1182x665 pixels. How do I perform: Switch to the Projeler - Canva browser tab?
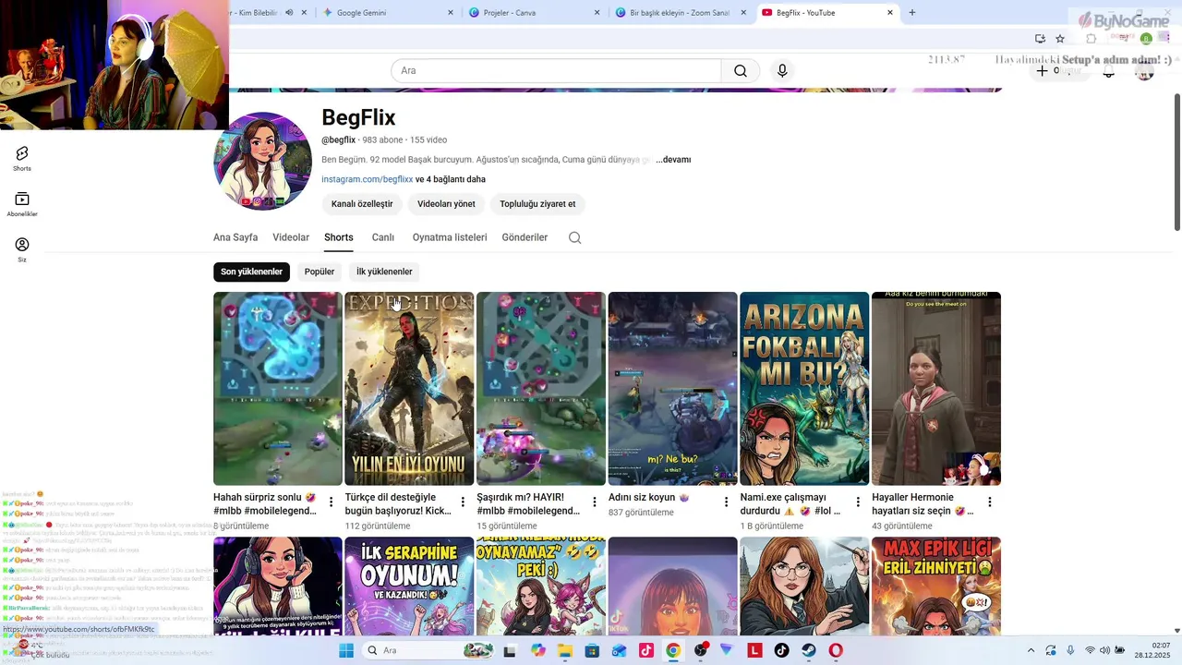pyautogui.click(x=533, y=12)
